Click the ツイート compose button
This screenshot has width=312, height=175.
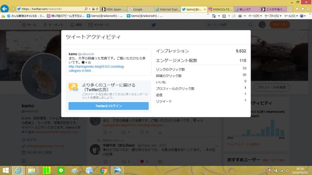[x=279, y=25]
